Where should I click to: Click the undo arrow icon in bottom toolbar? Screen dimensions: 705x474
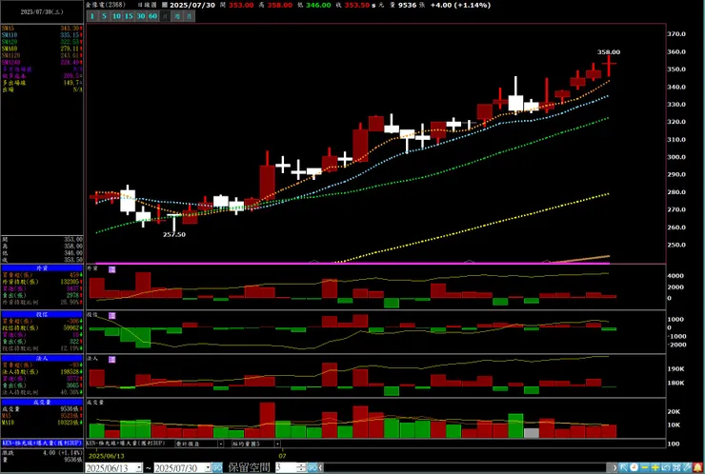click(666, 467)
